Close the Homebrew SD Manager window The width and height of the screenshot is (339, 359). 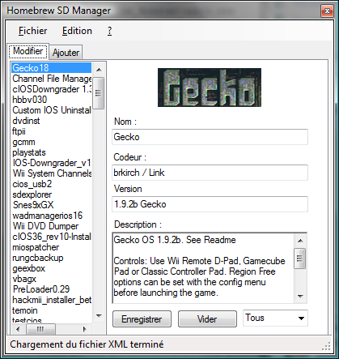click(327, 11)
